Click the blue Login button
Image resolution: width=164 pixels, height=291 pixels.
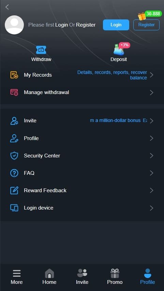pos(116,25)
